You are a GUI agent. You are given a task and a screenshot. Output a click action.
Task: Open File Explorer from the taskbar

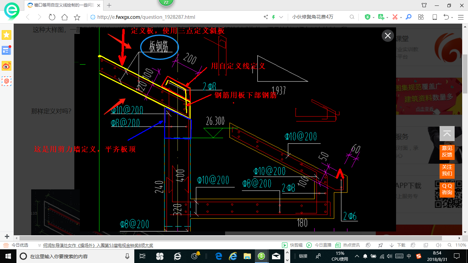(x=247, y=256)
